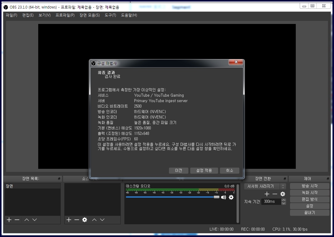Remove scene transition with minus icon
Image resolution: width=334 pixels, height=237 pixels.
coord(275,194)
